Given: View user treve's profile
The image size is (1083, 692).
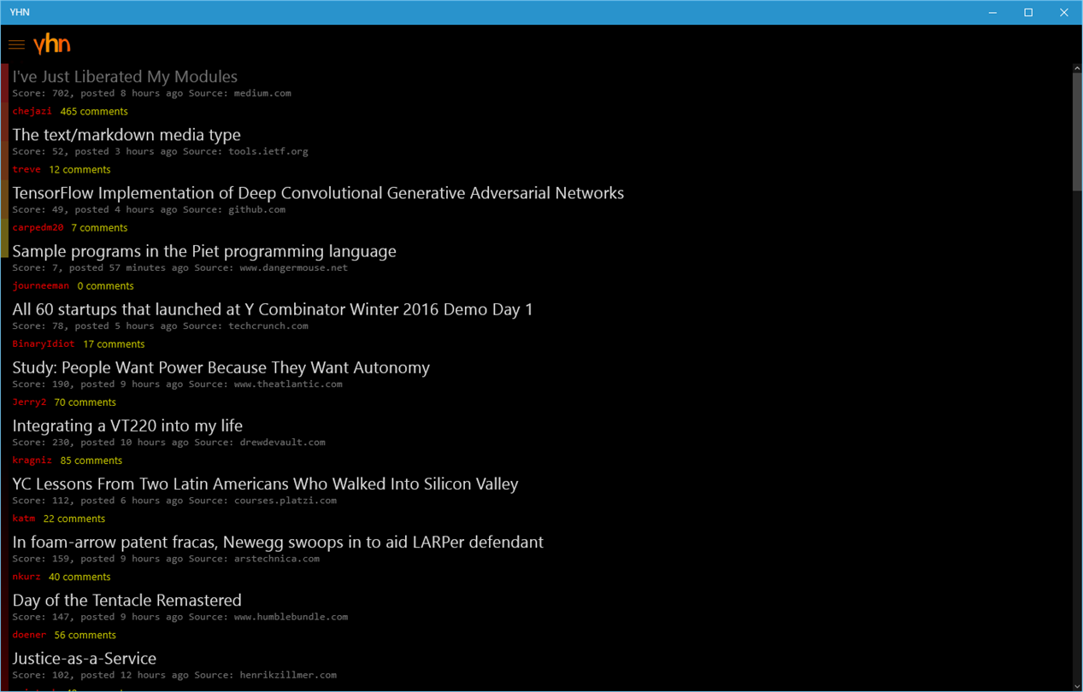Looking at the screenshot, I should click(26, 169).
